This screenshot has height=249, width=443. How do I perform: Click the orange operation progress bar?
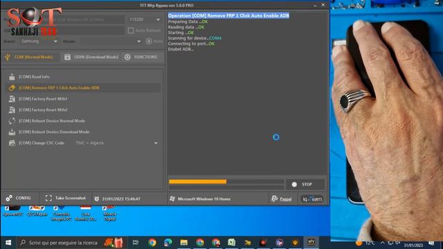coord(197,182)
